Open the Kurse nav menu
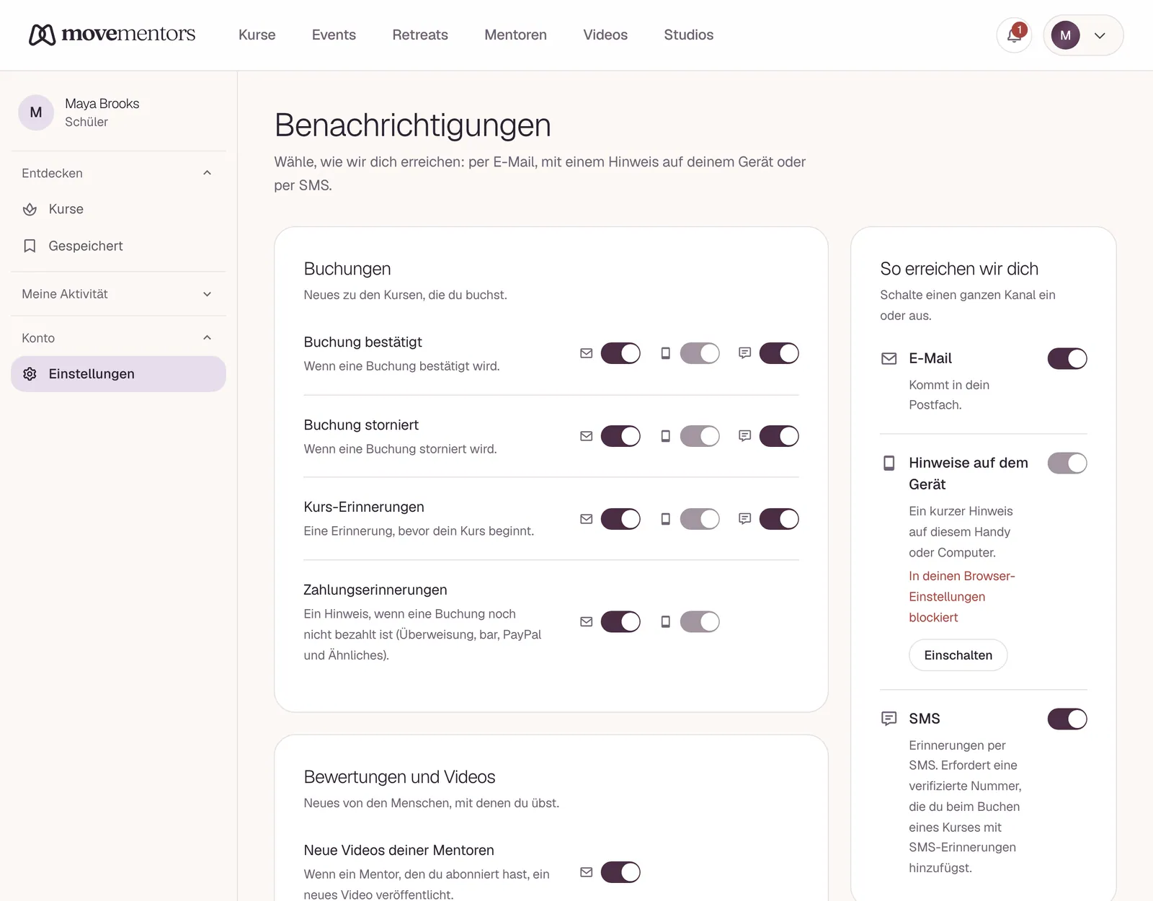The image size is (1153, 901). point(257,35)
